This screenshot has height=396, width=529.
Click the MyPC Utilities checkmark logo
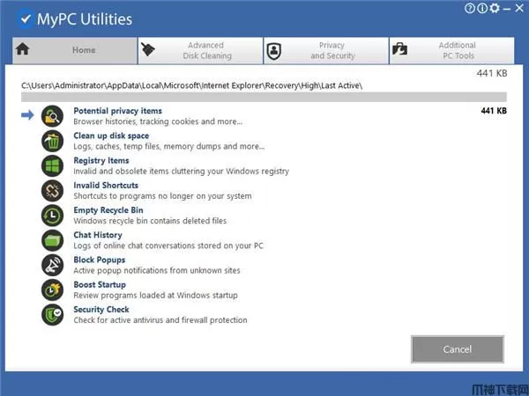25,19
